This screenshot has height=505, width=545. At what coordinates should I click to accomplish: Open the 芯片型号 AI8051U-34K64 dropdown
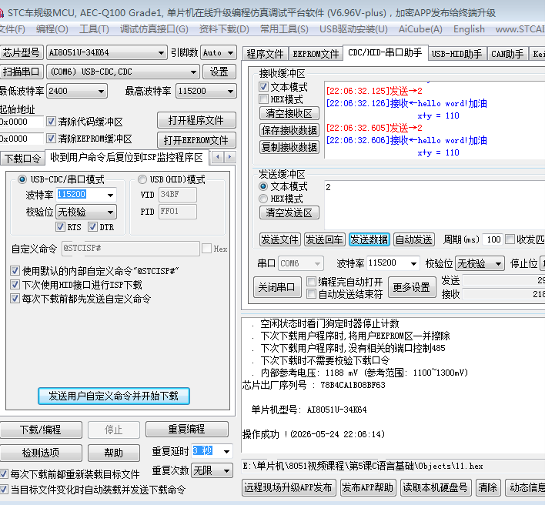tap(107, 53)
